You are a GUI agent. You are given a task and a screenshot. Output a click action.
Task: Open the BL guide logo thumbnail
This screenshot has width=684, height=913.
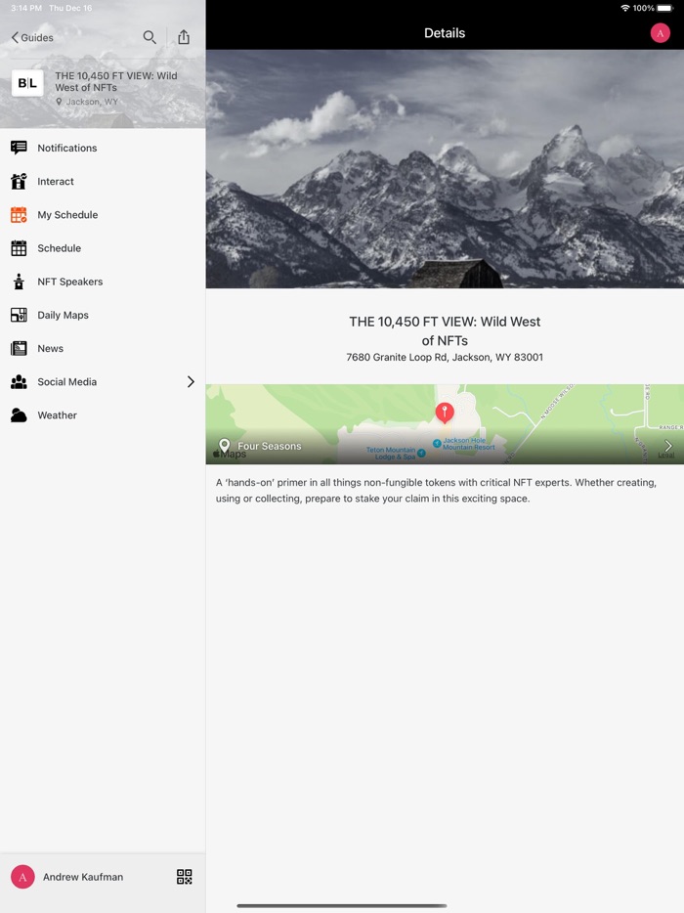coord(27,83)
